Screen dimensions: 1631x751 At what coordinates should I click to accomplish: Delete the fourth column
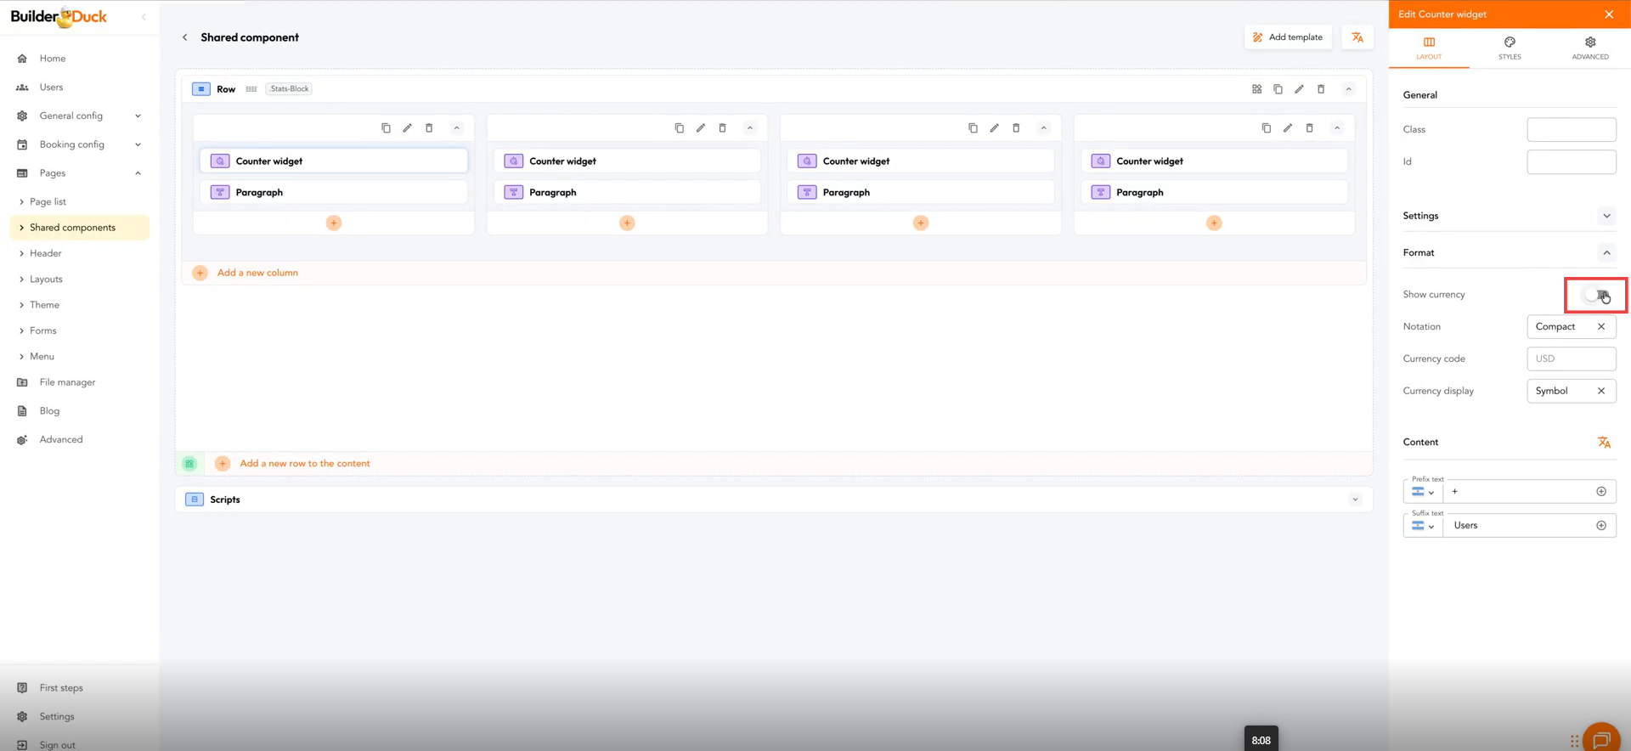coord(1309,128)
